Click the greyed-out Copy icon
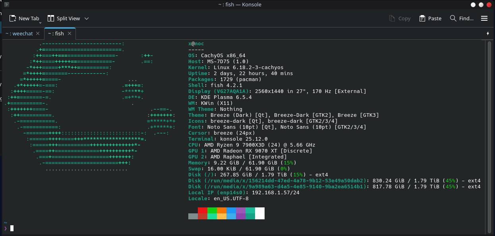The width and height of the screenshot is (495, 236). 392,18
